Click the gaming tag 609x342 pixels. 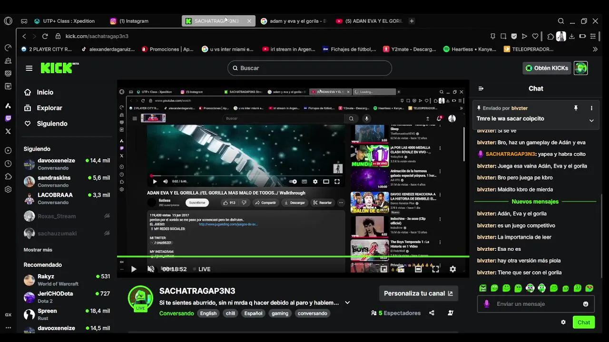click(280, 313)
